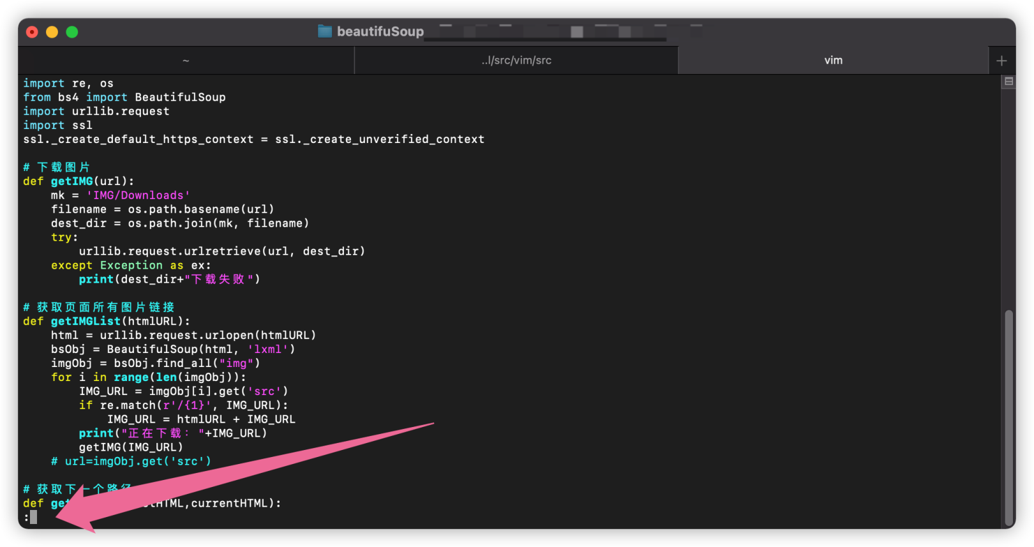This screenshot has height=547, width=1034.
Task: Click the urllib.request.urlretrieve(url, dest_dir) line
Action: [222, 251]
